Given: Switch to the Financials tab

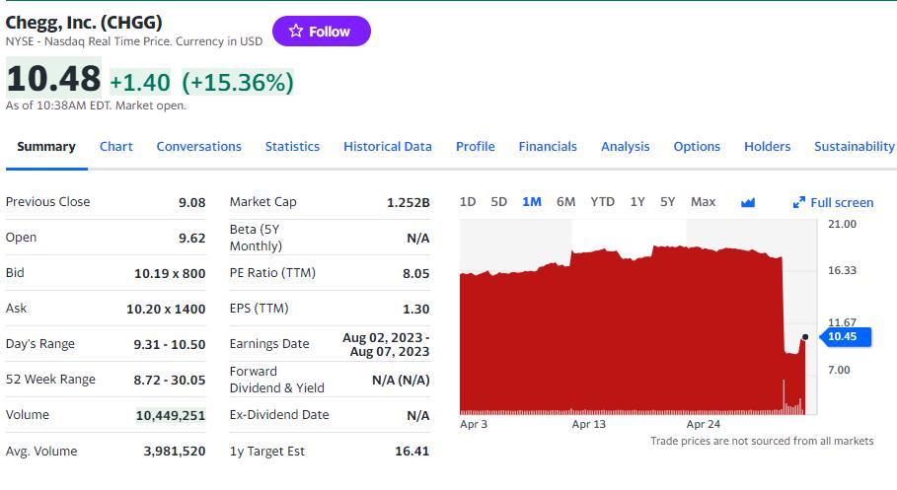Looking at the screenshot, I should pyautogui.click(x=548, y=146).
